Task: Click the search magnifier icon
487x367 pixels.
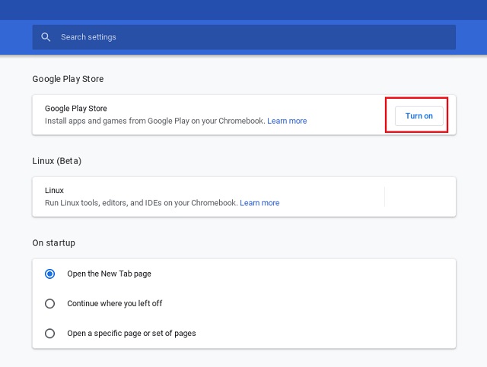Action: [46, 37]
